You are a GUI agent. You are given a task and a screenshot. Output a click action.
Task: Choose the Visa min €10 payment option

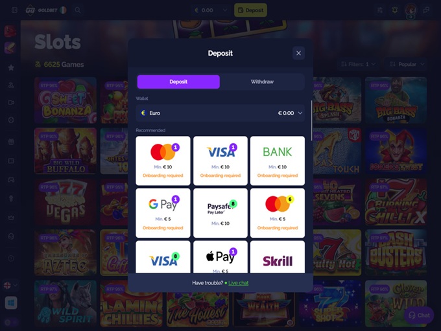220,161
